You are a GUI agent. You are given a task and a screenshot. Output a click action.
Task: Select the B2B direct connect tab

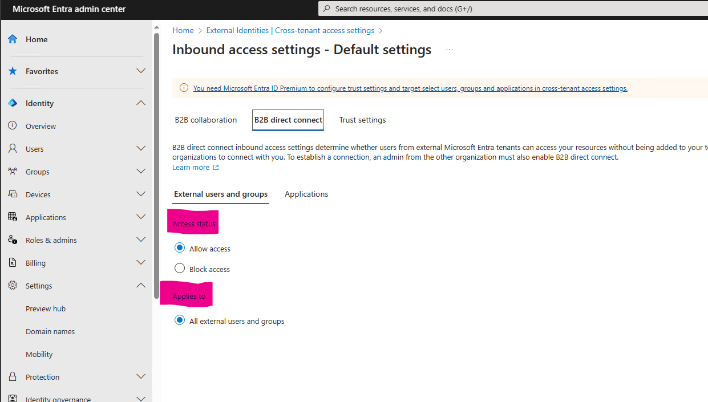click(x=288, y=120)
